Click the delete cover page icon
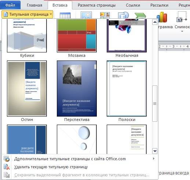The width and height of the screenshot is (190, 180). coord(7,167)
